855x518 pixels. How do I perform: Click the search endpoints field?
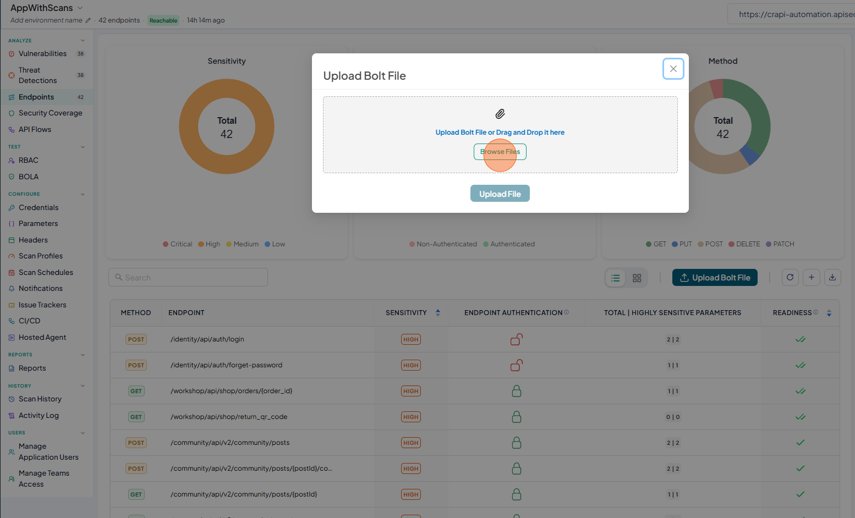(x=188, y=277)
